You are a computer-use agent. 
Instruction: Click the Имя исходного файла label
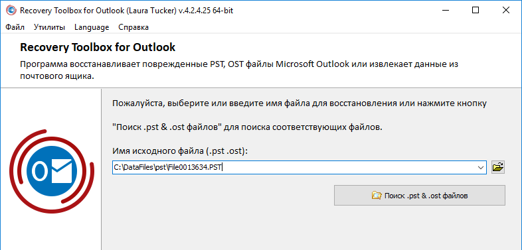pyautogui.click(x=180, y=151)
